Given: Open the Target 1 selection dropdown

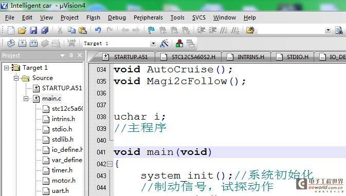Looking at the screenshot, I should [x=153, y=44].
